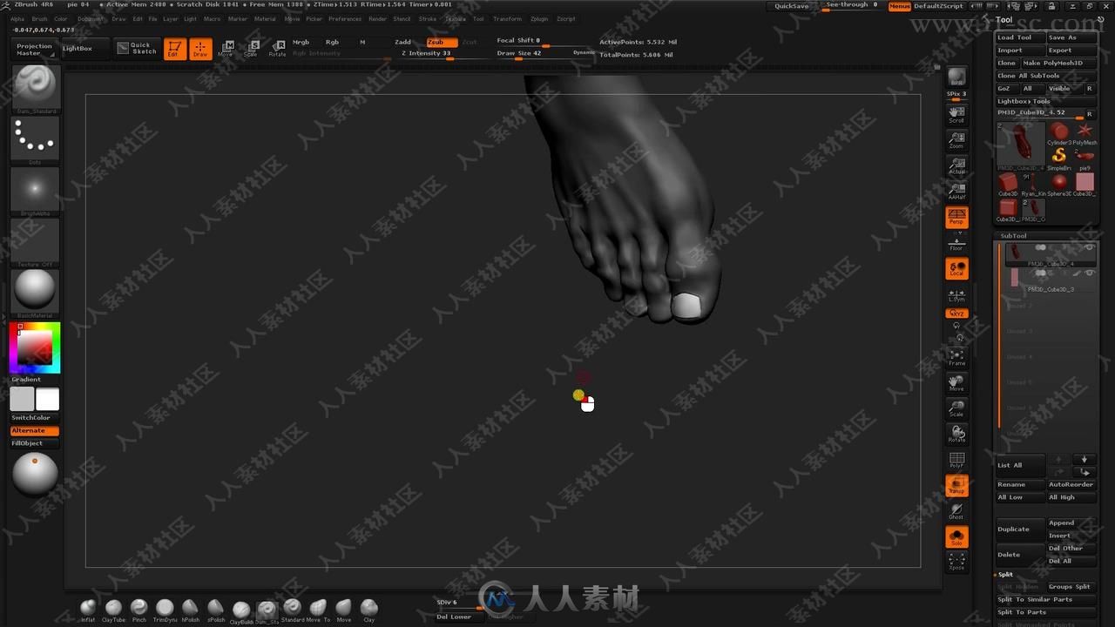Enable Rgb painting mode
The image size is (1115, 627).
click(332, 42)
